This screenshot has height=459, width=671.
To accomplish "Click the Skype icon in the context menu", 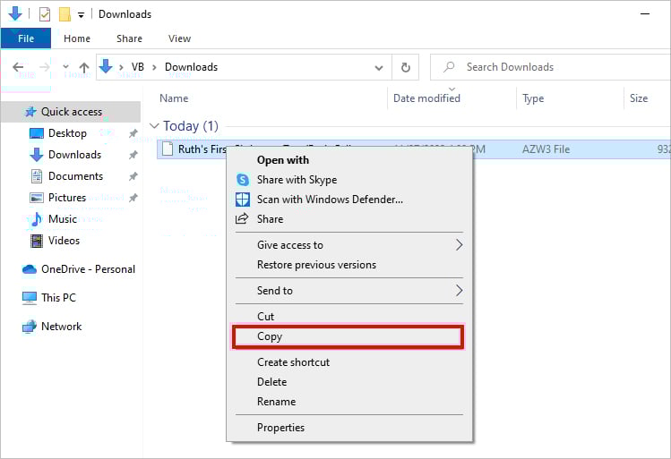I will [x=242, y=180].
